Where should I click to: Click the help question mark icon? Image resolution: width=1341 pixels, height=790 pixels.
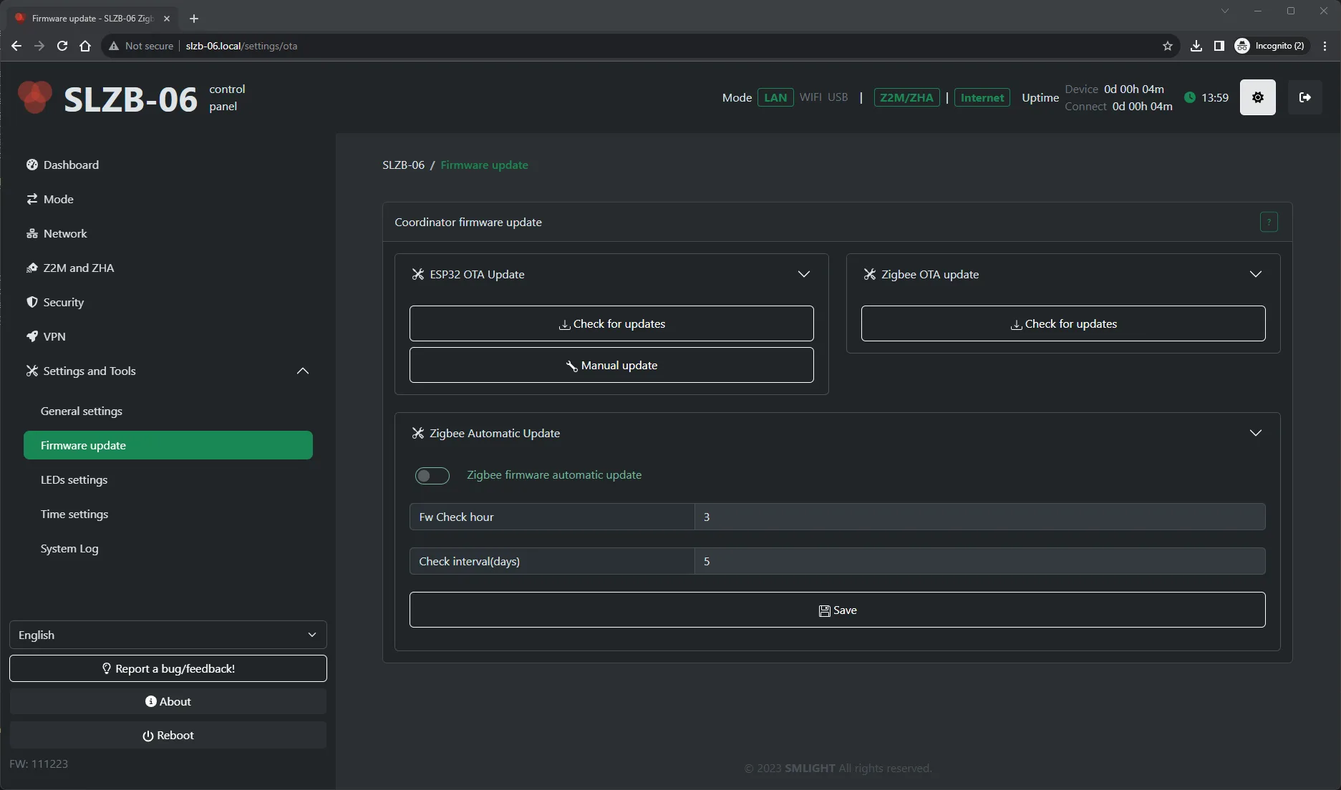pos(1268,223)
